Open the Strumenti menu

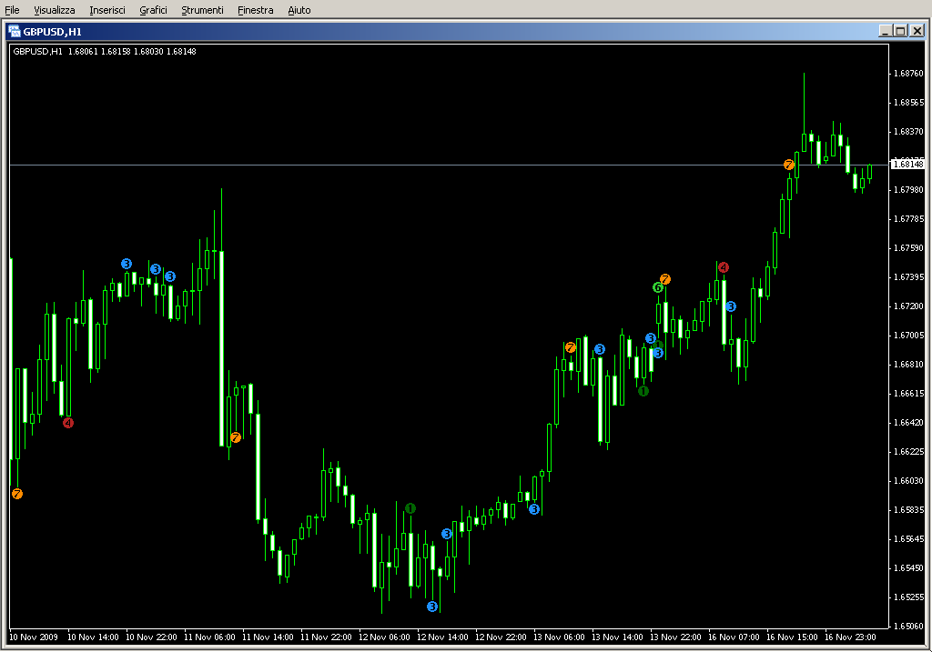coord(202,10)
